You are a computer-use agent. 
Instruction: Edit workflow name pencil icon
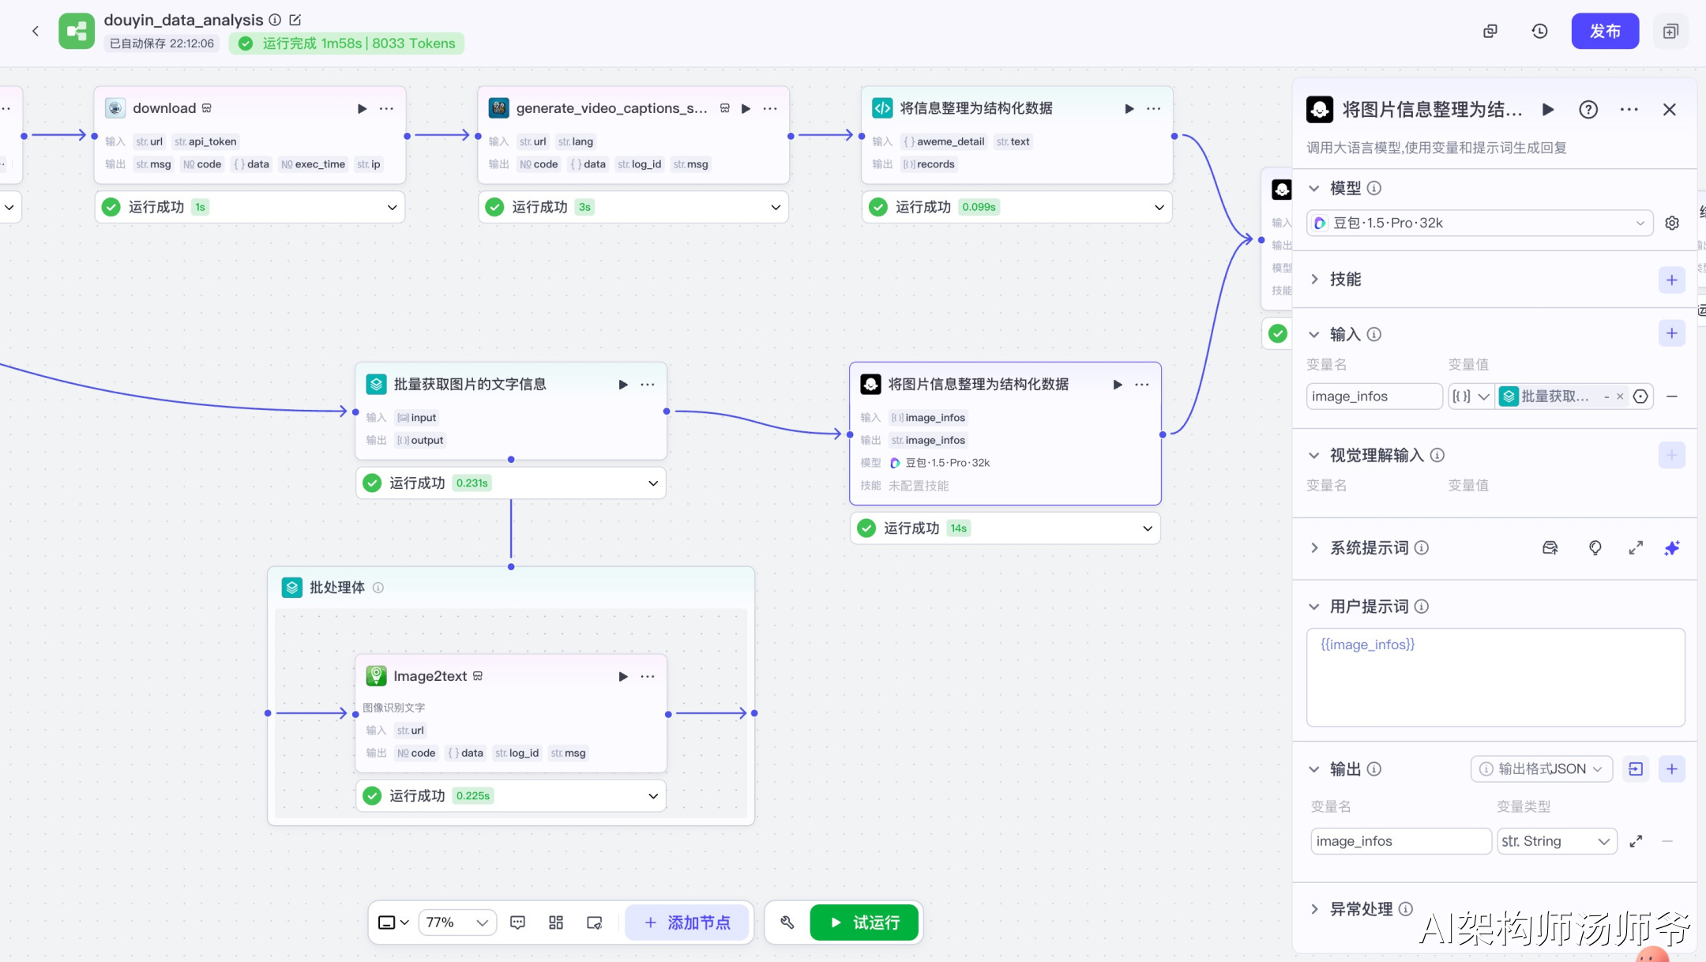tap(295, 20)
